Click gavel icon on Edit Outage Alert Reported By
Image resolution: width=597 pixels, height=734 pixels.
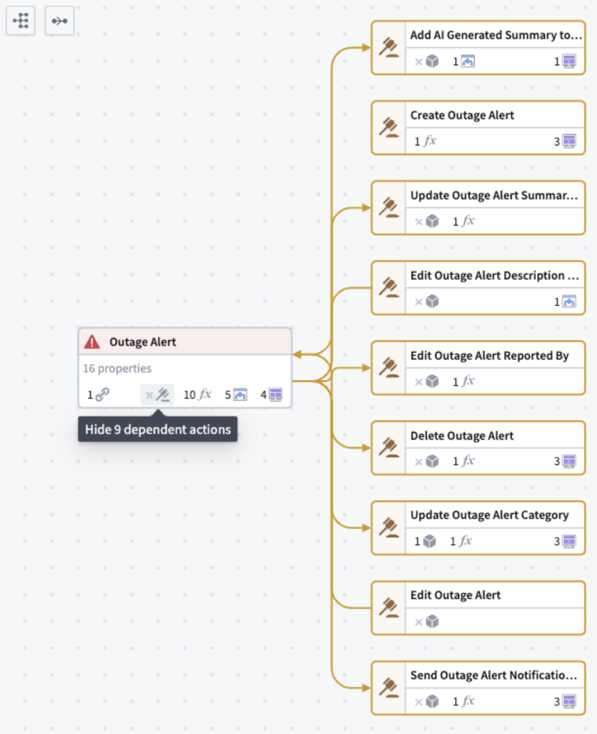pyautogui.click(x=389, y=368)
